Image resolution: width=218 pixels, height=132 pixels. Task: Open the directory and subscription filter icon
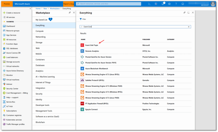[156, 4]
